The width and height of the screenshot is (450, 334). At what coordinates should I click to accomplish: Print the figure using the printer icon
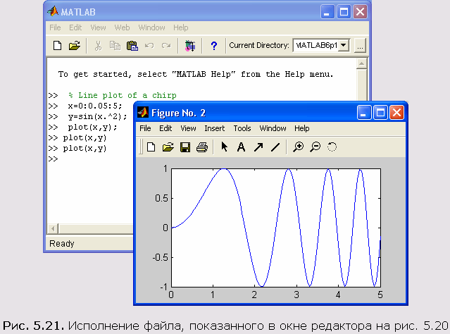[x=202, y=147]
